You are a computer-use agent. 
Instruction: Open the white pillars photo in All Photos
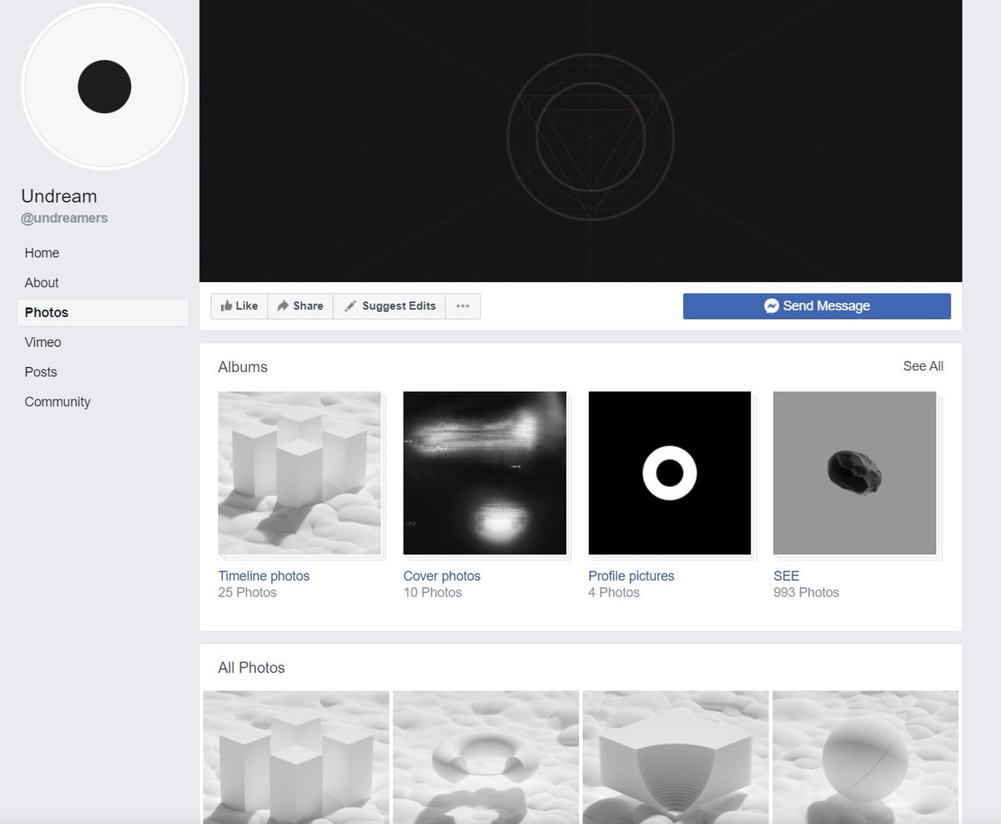click(296, 757)
